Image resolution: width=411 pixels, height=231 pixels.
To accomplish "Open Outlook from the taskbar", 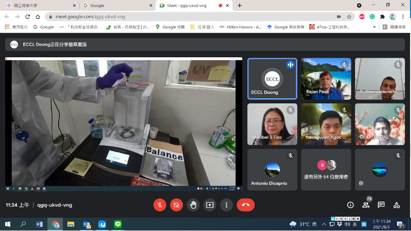I will (x=87, y=224).
